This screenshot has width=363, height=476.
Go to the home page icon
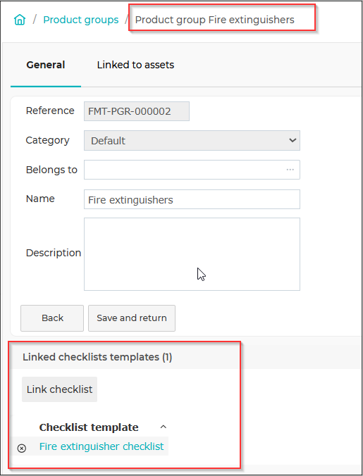pos(20,20)
